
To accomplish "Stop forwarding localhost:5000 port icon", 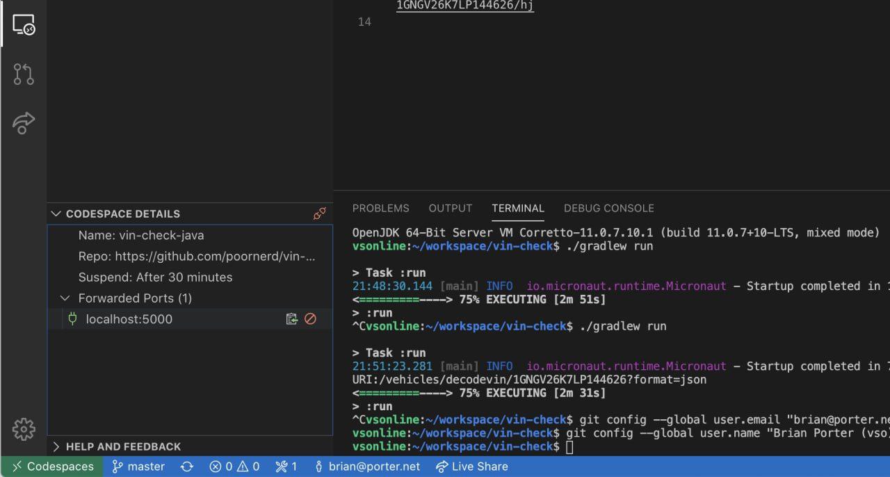I will pyautogui.click(x=310, y=319).
